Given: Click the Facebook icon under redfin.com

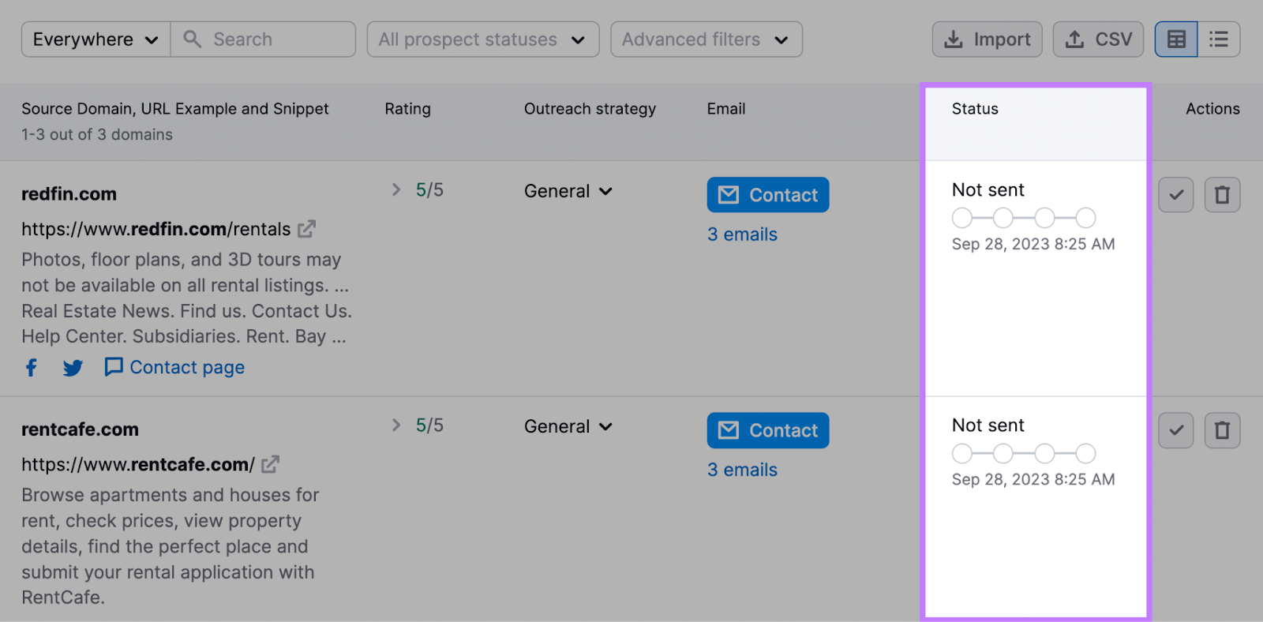Looking at the screenshot, I should click(31, 367).
